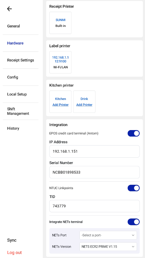Open the Local Setup section
This screenshot has height=258, width=145.
(17, 94)
